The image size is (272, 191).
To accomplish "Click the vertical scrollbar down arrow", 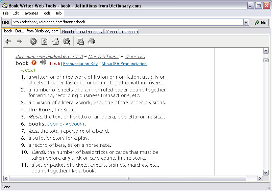I will click(x=266, y=172).
